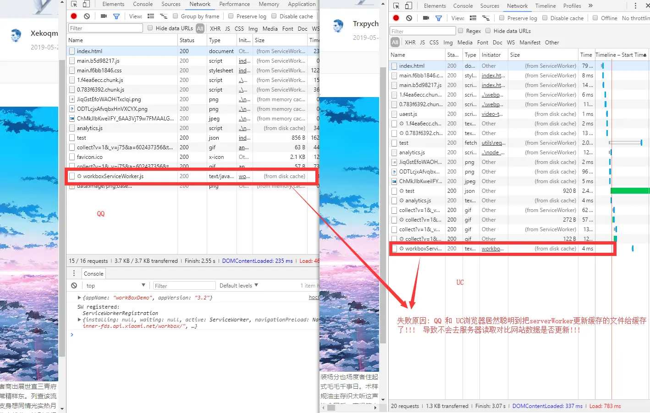The width and height of the screenshot is (650, 413).
Task: Click the Filter input in right network panel
Action: pos(423,31)
